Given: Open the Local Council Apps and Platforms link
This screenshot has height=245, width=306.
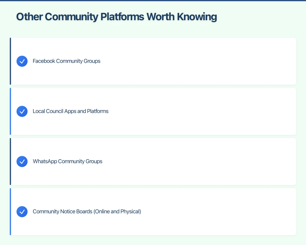Looking at the screenshot, I should (x=70, y=111).
